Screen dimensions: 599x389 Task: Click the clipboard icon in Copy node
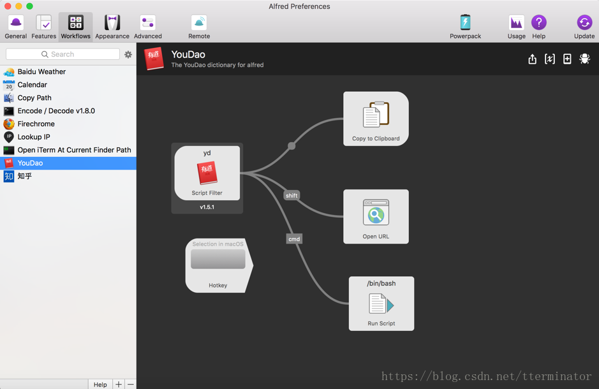pos(376,114)
